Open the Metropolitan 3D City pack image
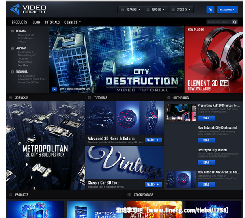The height and width of the screenshot is (218, 245). tap(45, 146)
